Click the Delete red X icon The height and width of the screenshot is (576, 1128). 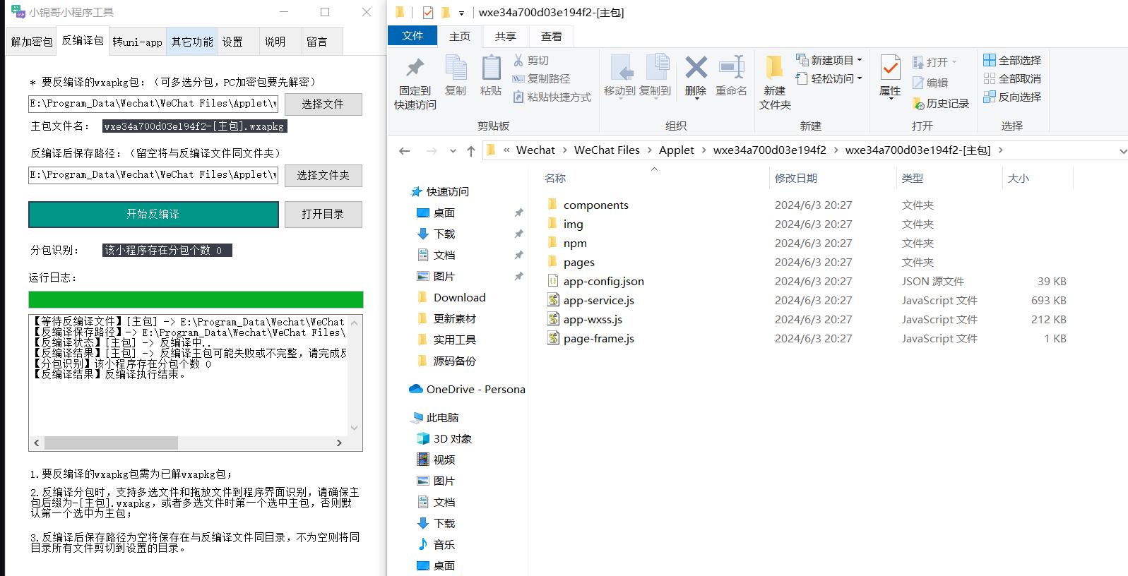click(696, 76)
